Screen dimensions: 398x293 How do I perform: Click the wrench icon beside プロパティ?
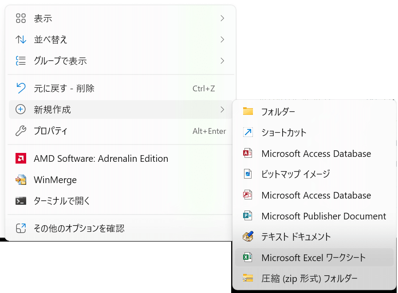pos(20,131)
